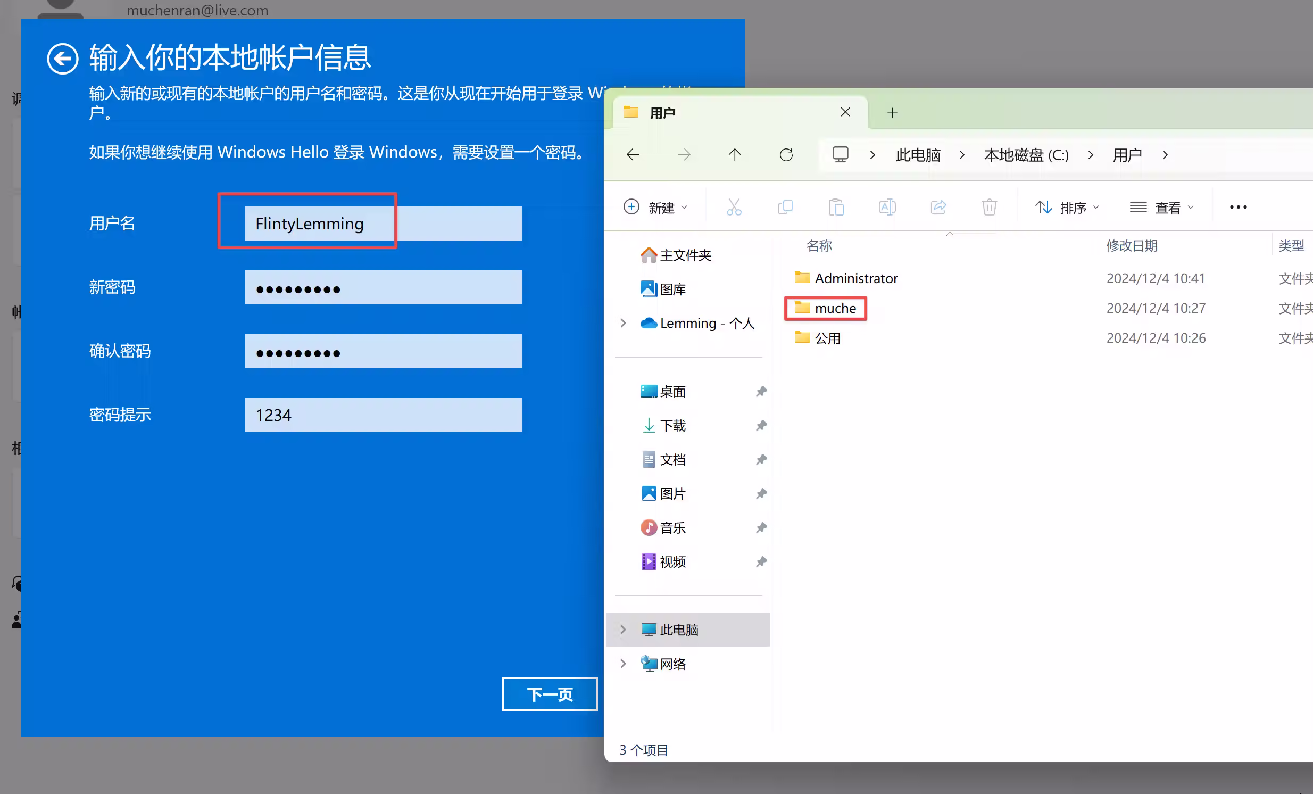Click the Paste clipboard icon
The width and height of the screenshot is (1313, 794).
[x=836, y=208]
